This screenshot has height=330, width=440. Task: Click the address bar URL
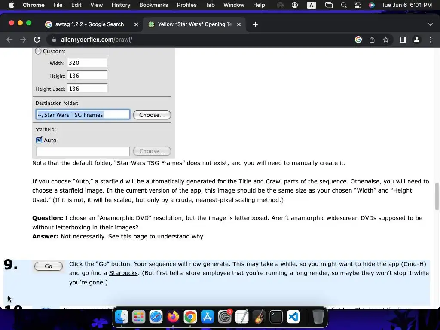97,40
